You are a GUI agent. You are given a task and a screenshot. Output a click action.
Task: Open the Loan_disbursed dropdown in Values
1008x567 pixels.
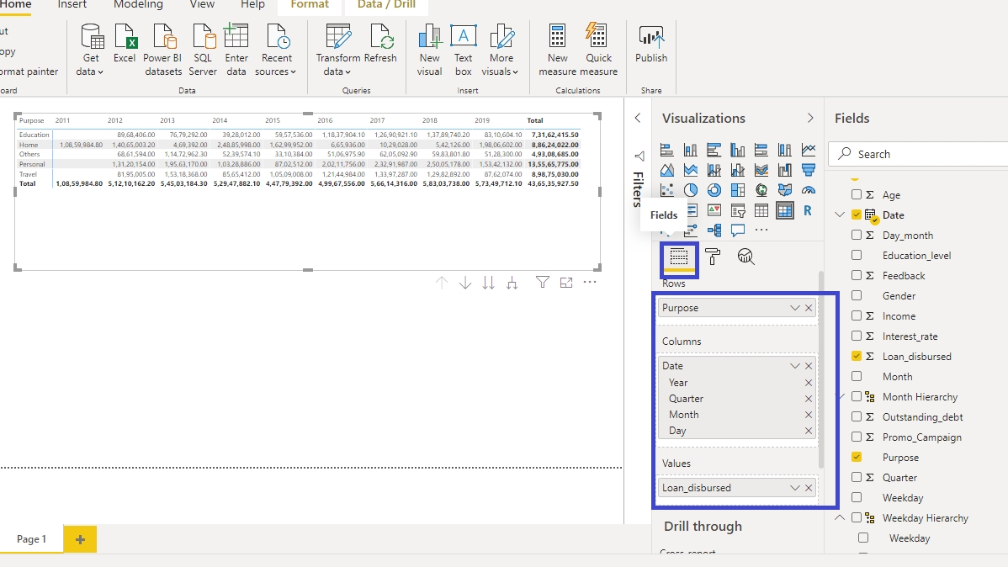794,488
